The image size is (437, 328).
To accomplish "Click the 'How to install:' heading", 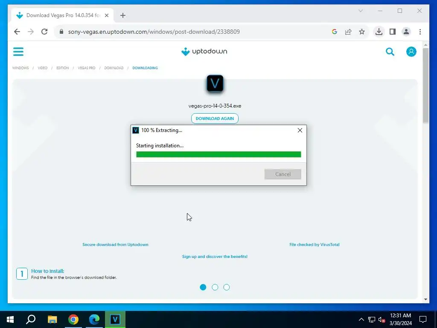I will click(48, 271).
